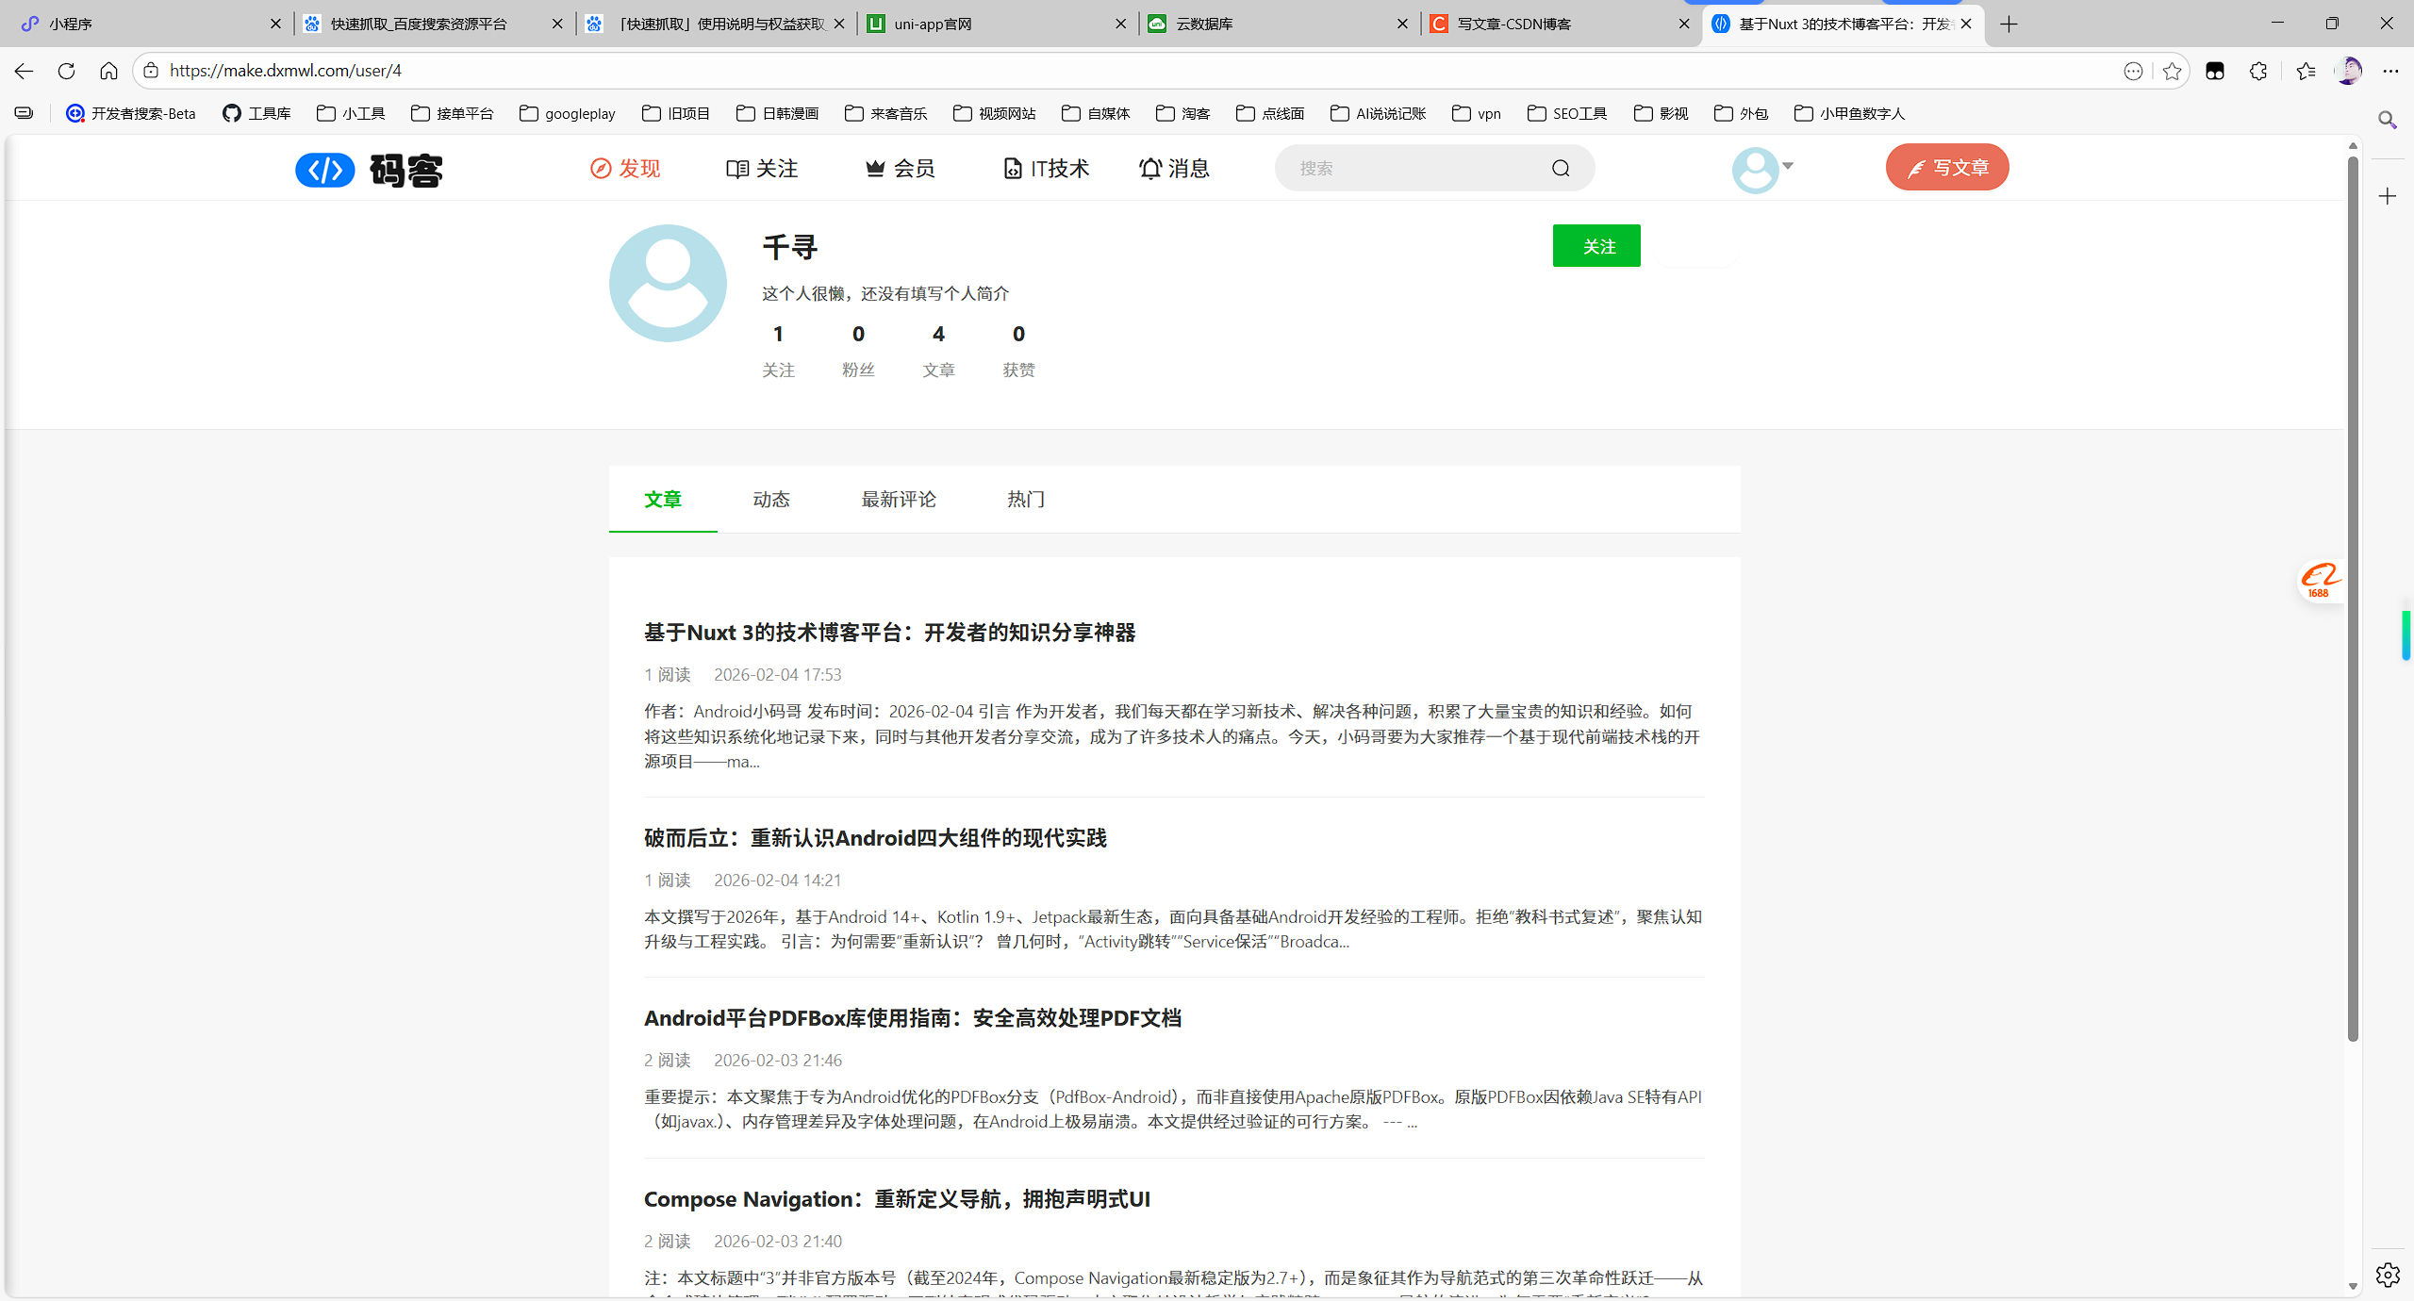Viewport: 2414px width, 1301px height.
Task: Open the 旧项目 bookmarks folder
Action: click(x=675, y=113)
